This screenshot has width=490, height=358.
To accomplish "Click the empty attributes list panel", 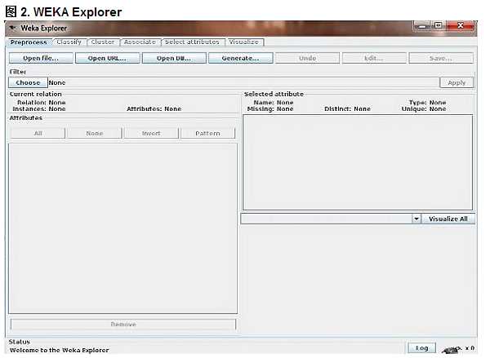I will click(x=122, y=228).
